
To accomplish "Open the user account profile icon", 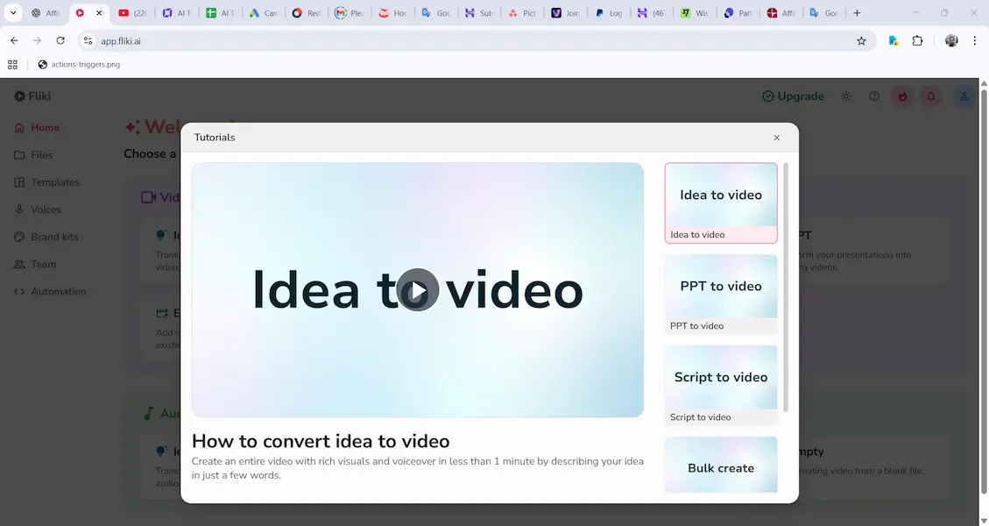I will click(964, 96).
